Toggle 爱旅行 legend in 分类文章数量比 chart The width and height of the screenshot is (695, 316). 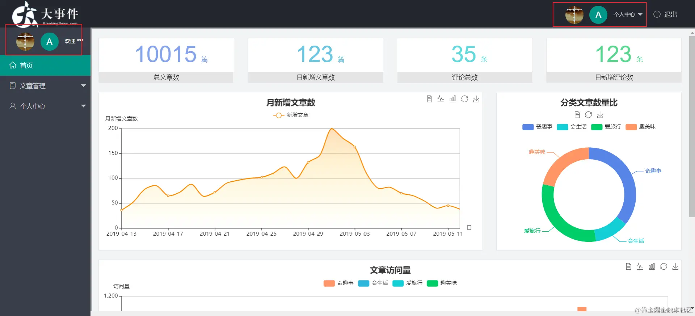tap(606, 127)
